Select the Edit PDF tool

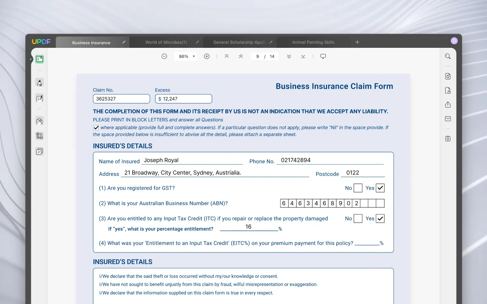tap(39, 98)
